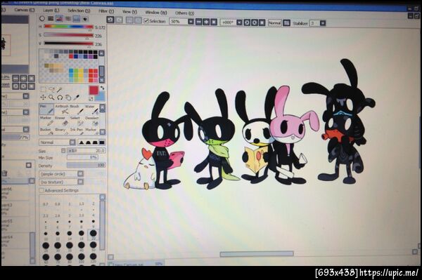Choose the Binary pen tool
The height and width of the screenshot is (280, 422).
pyautogui.click(x=62, y=131)
